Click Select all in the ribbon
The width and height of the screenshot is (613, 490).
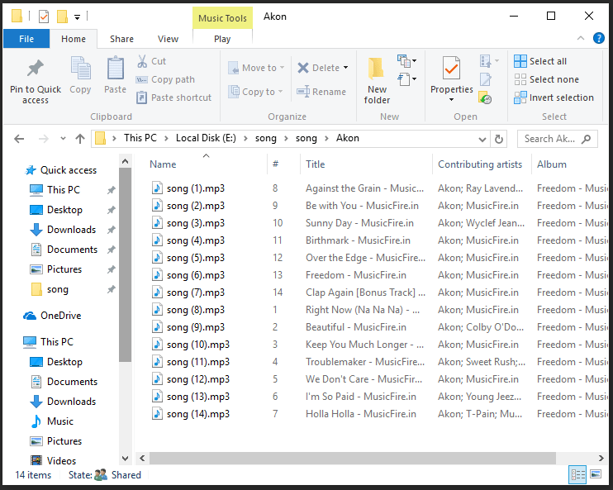tap(540, 61)
